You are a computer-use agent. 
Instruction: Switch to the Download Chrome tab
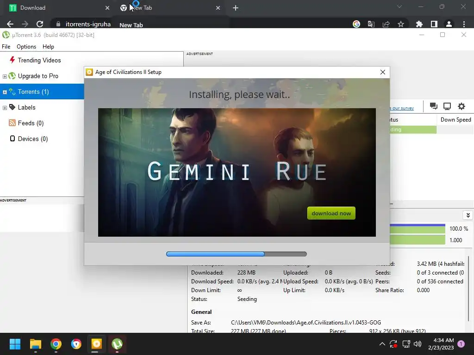coord(57,8)
